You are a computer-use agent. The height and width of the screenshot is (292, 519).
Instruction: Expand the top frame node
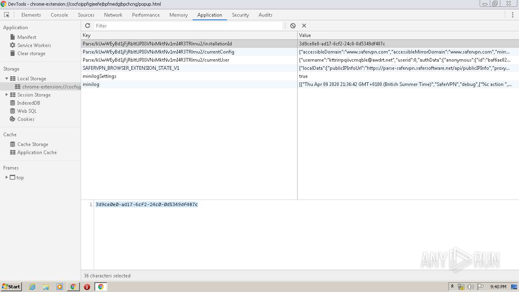tap(6, 178)
